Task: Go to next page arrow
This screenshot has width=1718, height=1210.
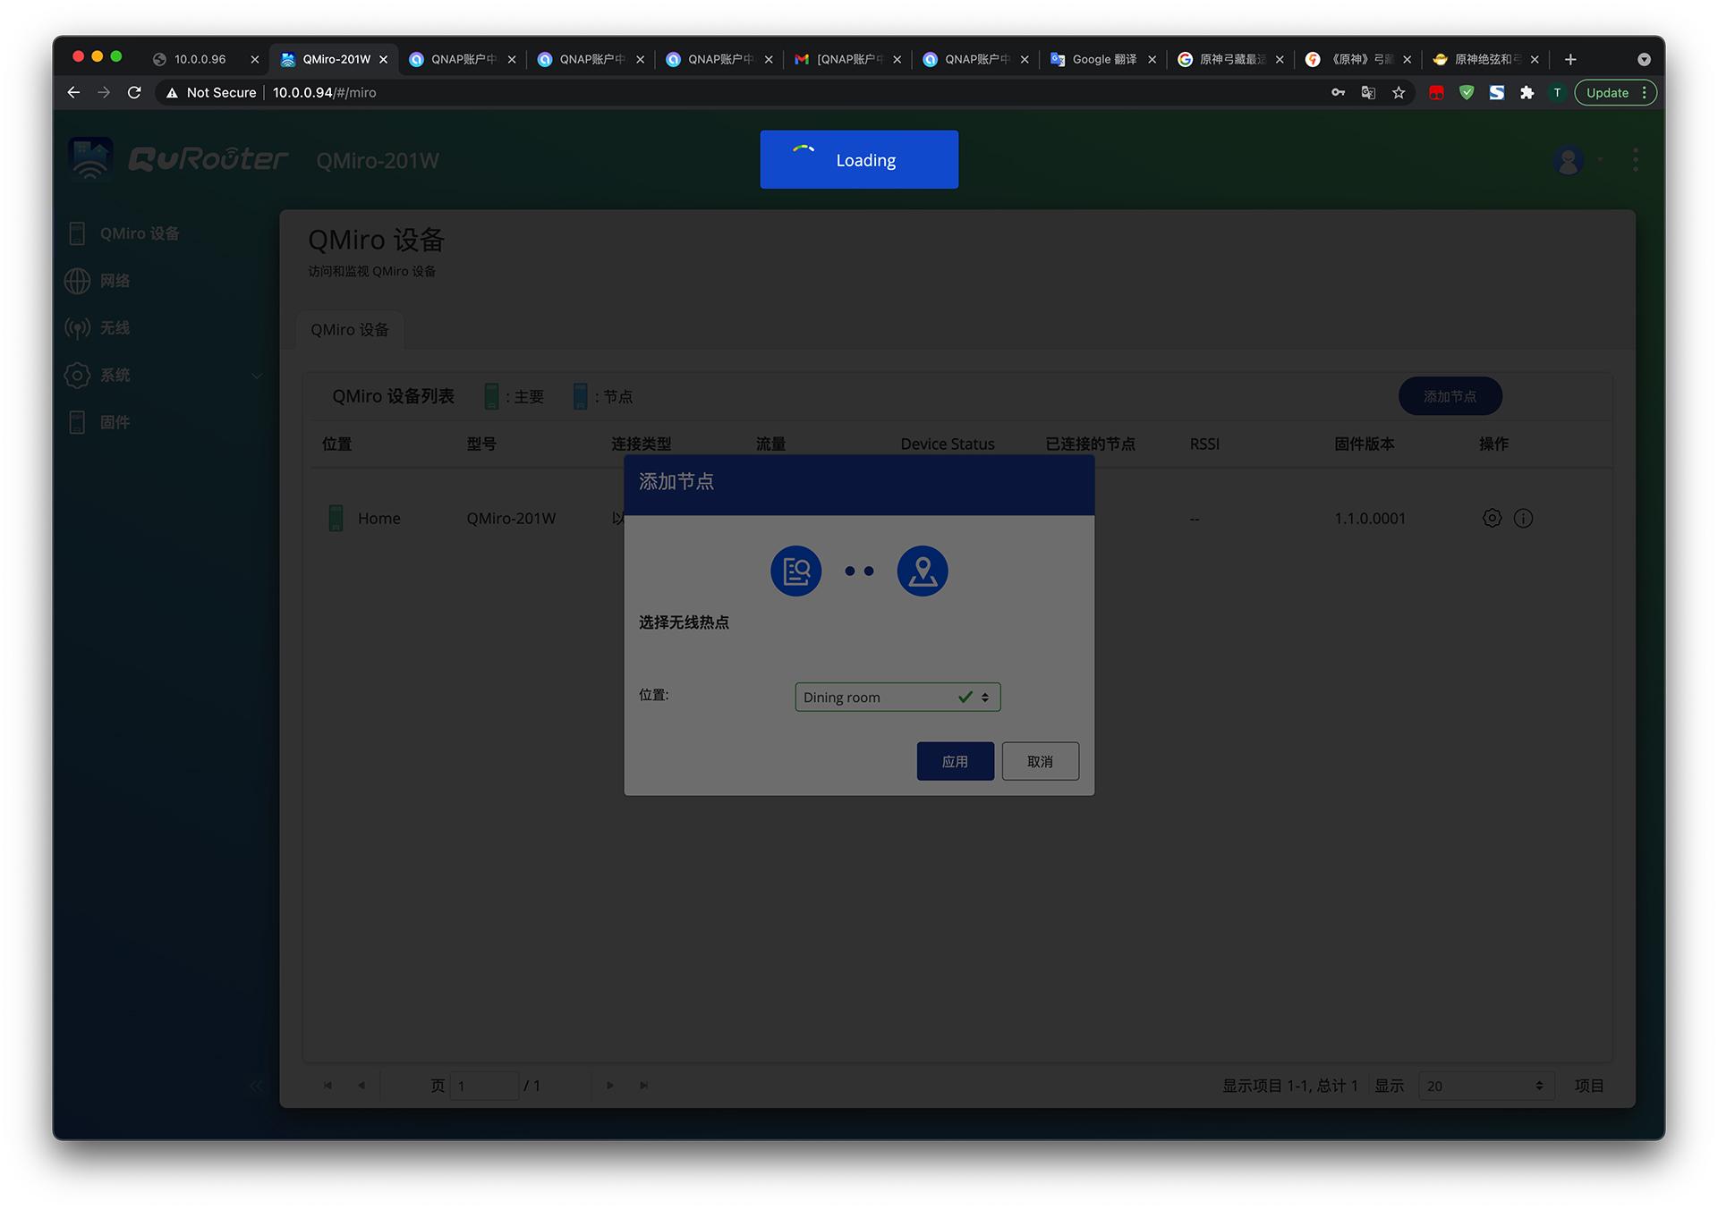Action: tap(610, 1085)
